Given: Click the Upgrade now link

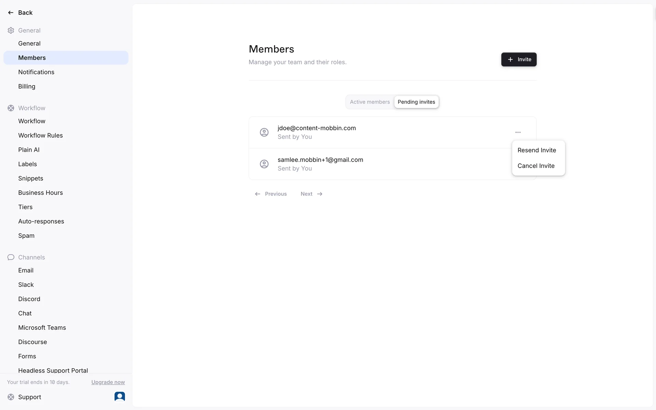Looking at the screenshot, I should click(x=108, y=382).
